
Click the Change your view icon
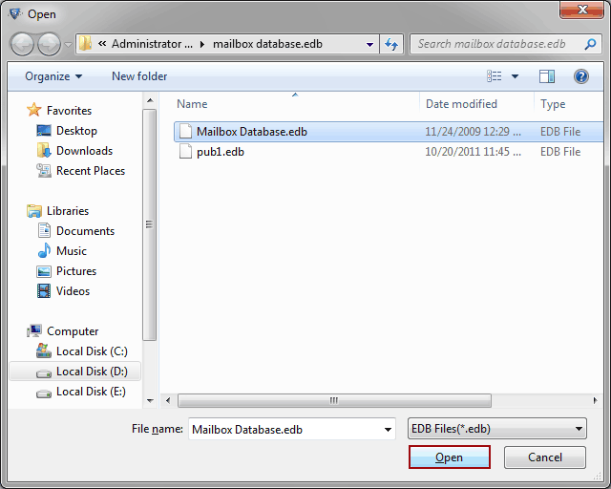(495, 76)
